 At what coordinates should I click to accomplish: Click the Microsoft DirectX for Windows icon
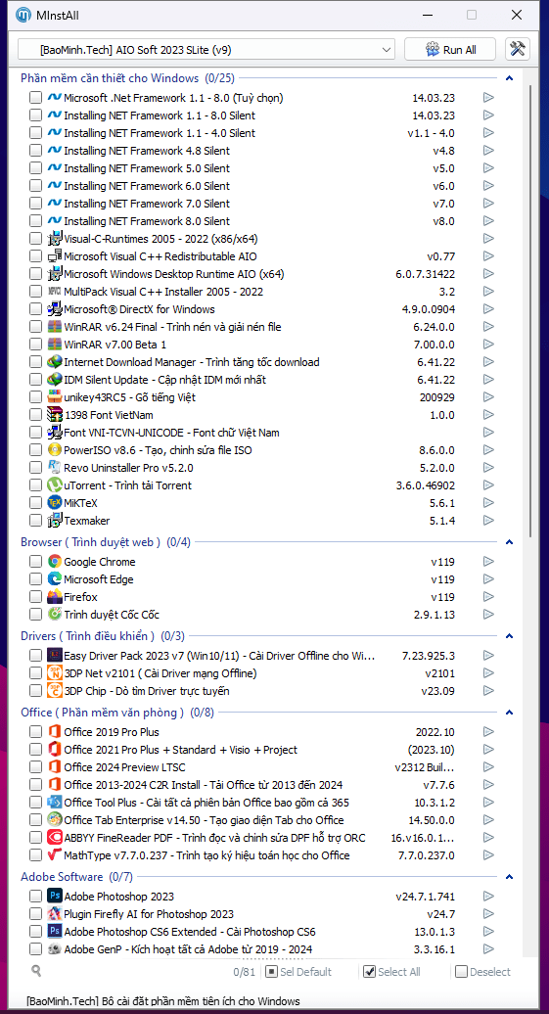(x=55, y=309)
